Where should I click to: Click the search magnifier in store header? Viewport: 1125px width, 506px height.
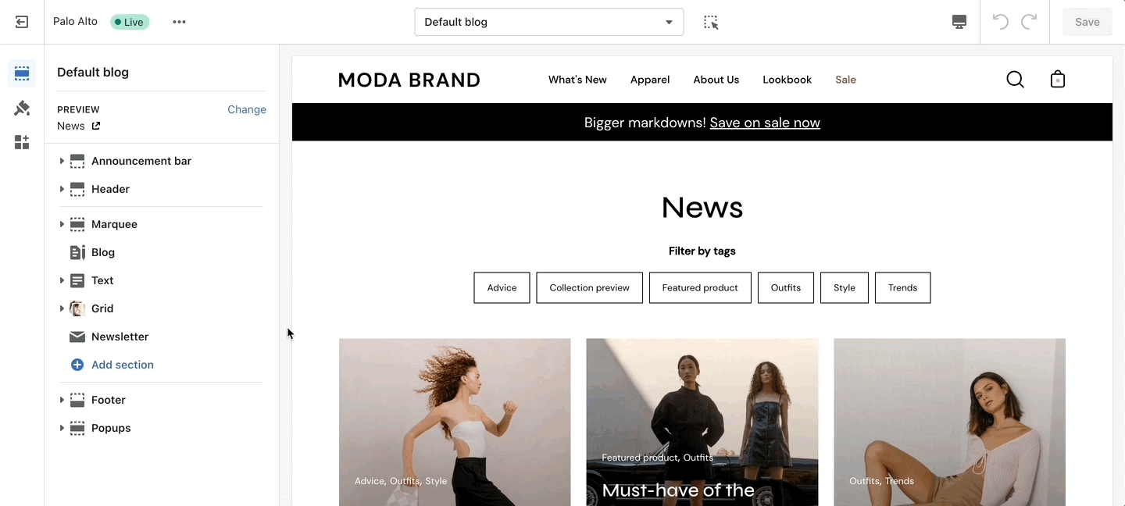coord(1015,80)
